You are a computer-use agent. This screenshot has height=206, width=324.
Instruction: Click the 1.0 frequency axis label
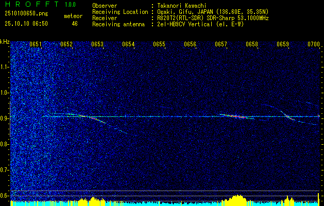(x=5, y=93)
